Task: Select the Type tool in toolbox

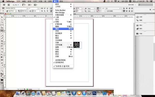Action: pos(2,31)
